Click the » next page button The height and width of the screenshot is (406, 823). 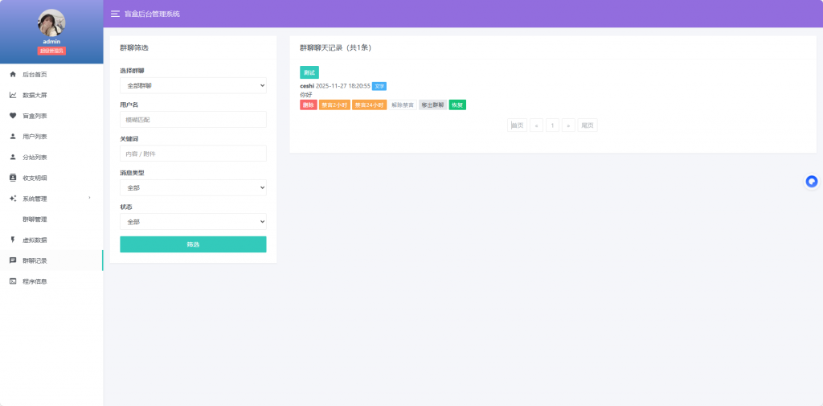tap(568, 125)
